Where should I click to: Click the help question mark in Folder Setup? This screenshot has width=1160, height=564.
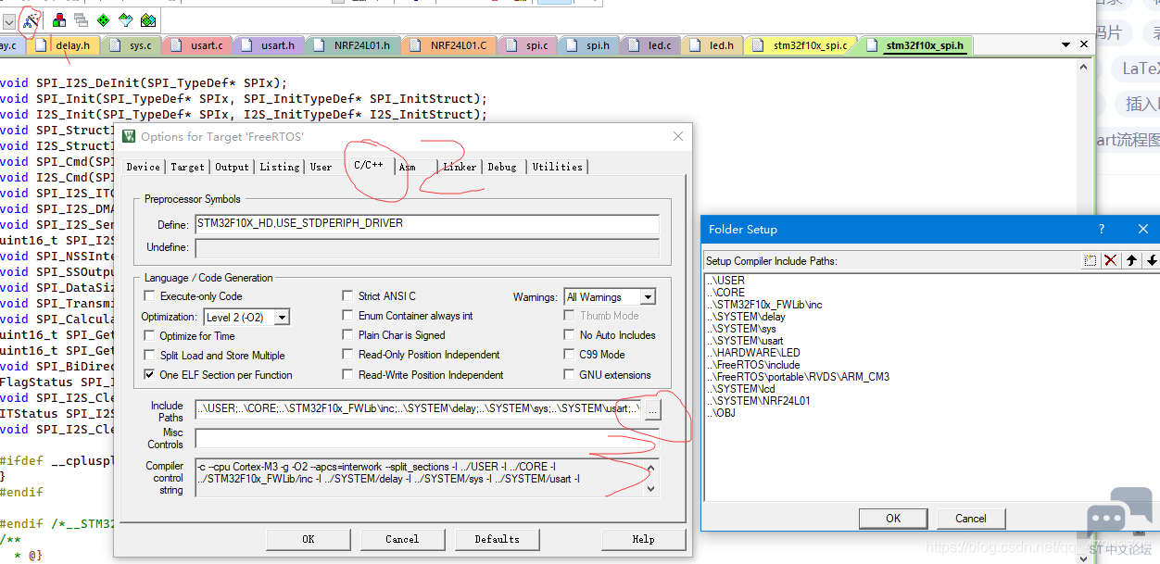(x=1102, y=229)
